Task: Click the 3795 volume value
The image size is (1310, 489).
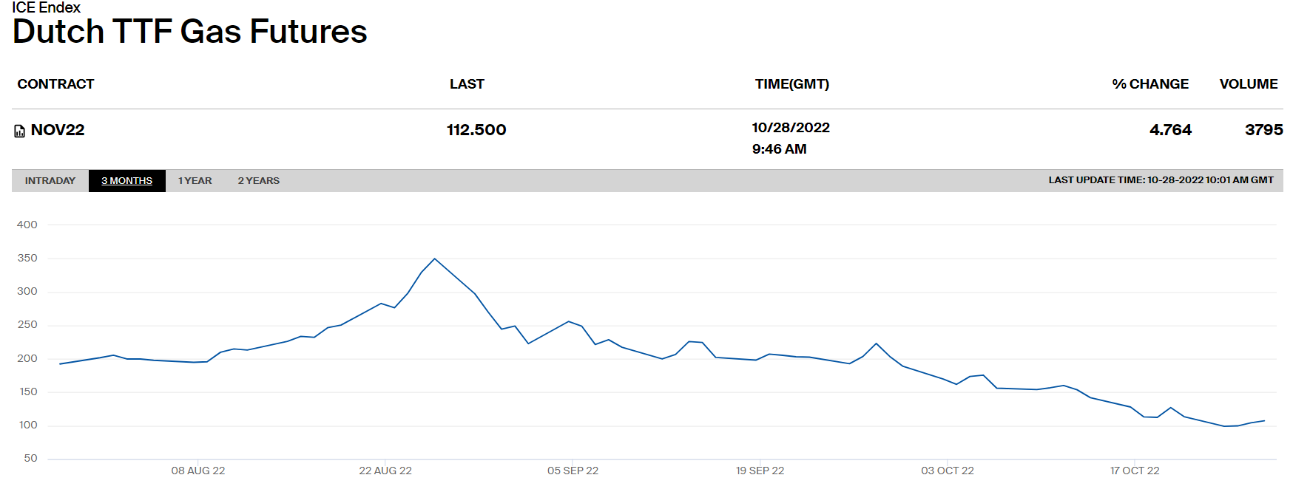Action: click(1263, 130)
